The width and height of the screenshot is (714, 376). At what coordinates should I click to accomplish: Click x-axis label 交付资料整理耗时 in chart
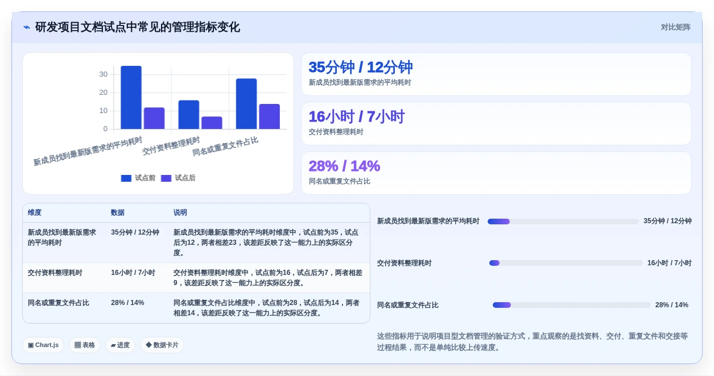[171, 146]
